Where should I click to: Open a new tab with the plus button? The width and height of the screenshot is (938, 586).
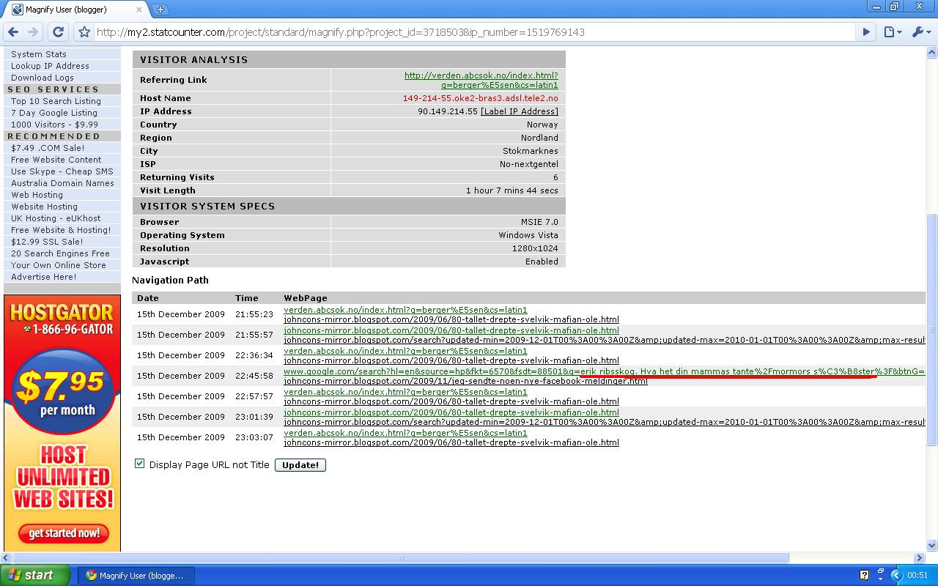point(160,10)
